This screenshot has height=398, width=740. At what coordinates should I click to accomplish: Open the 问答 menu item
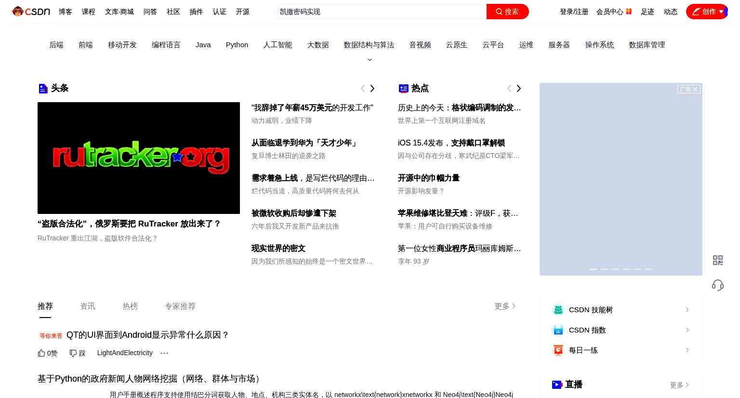point(150,12)
